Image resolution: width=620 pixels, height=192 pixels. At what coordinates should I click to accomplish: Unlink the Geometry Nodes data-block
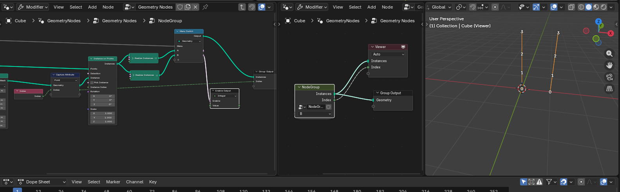click(195, 7)
